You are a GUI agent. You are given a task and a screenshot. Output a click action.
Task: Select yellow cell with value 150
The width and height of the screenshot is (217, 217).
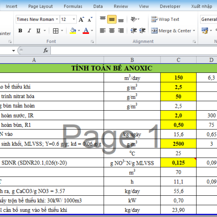point(178,78)
